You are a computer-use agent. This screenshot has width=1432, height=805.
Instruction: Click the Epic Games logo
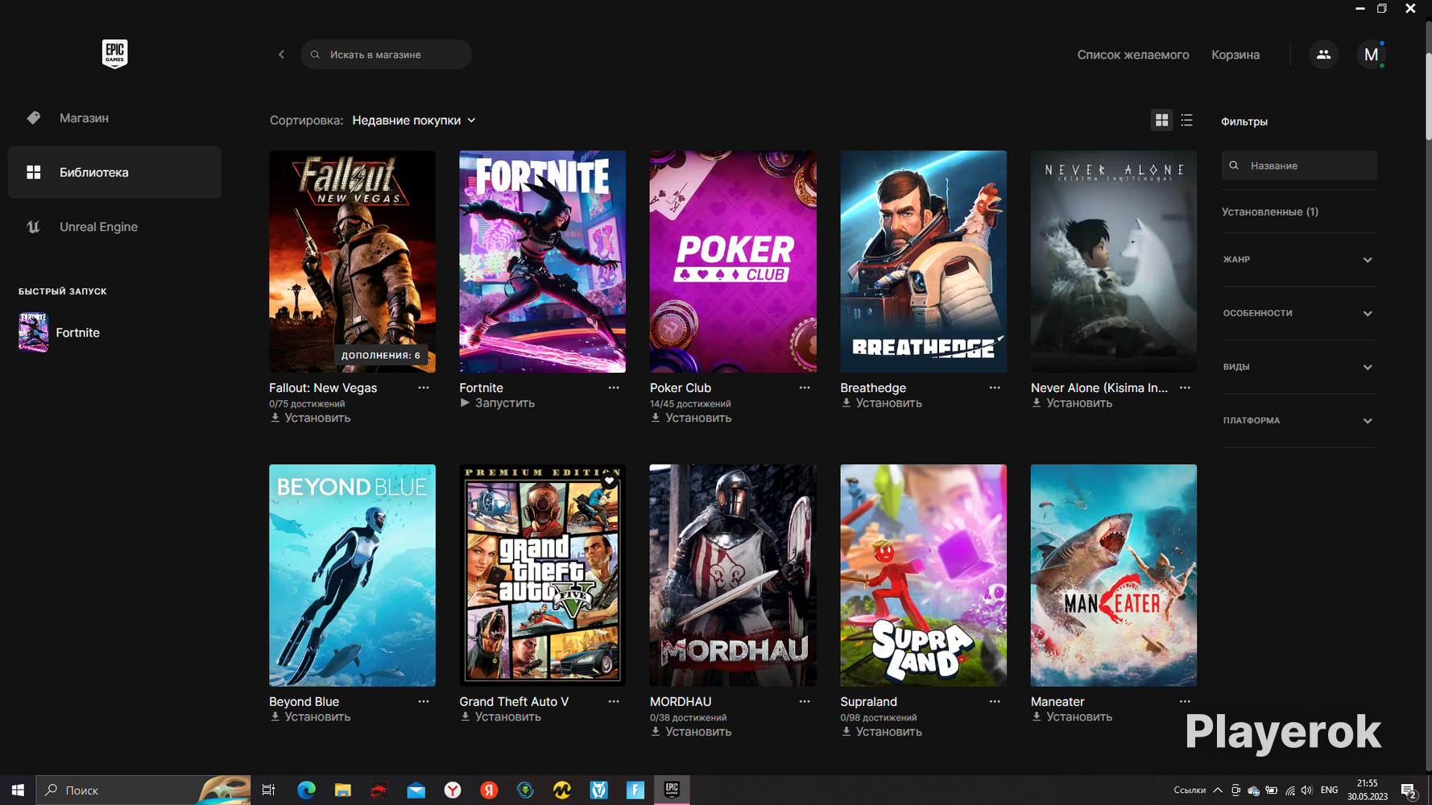(x=114, y=54)
